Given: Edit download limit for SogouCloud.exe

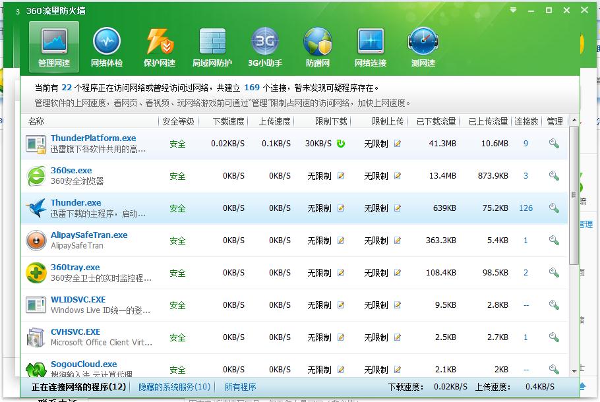Looking at the screenshot, I should click(341, 370).
